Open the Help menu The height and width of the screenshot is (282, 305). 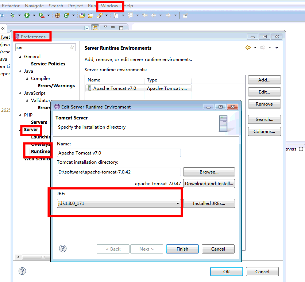click(x=128, y=5)
